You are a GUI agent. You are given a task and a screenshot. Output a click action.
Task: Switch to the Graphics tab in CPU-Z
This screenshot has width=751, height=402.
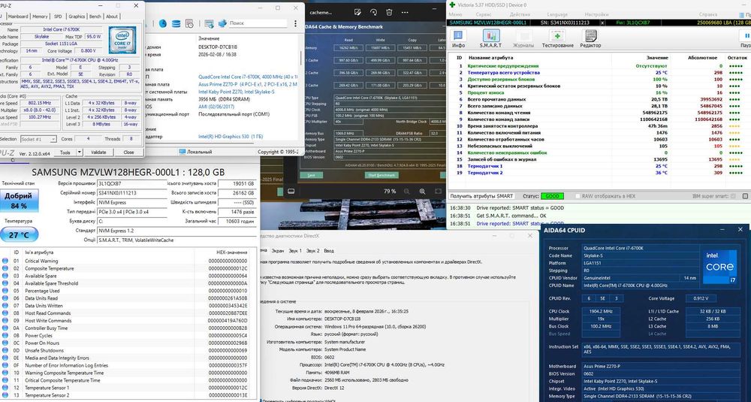[x=76, y=17]
